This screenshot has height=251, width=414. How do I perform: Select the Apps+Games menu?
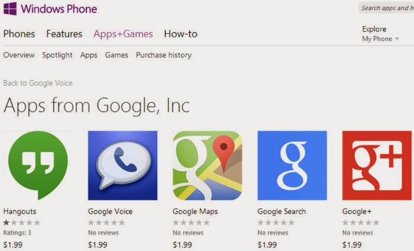click(x=123, y=34)
